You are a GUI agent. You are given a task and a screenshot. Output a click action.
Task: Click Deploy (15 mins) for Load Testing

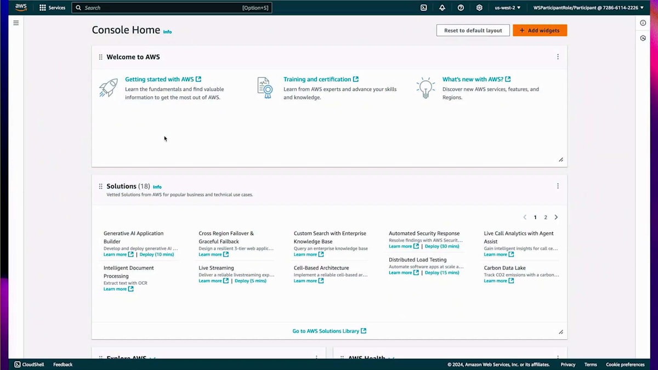pos(442,272)
